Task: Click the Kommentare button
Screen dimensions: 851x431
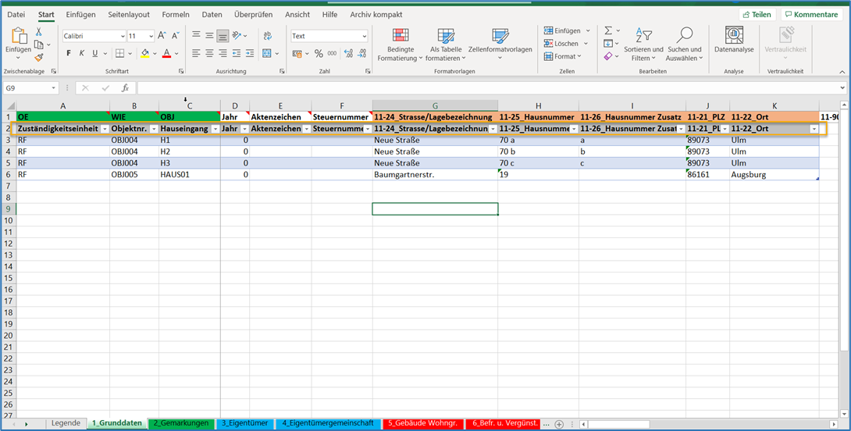Action: 811,14
